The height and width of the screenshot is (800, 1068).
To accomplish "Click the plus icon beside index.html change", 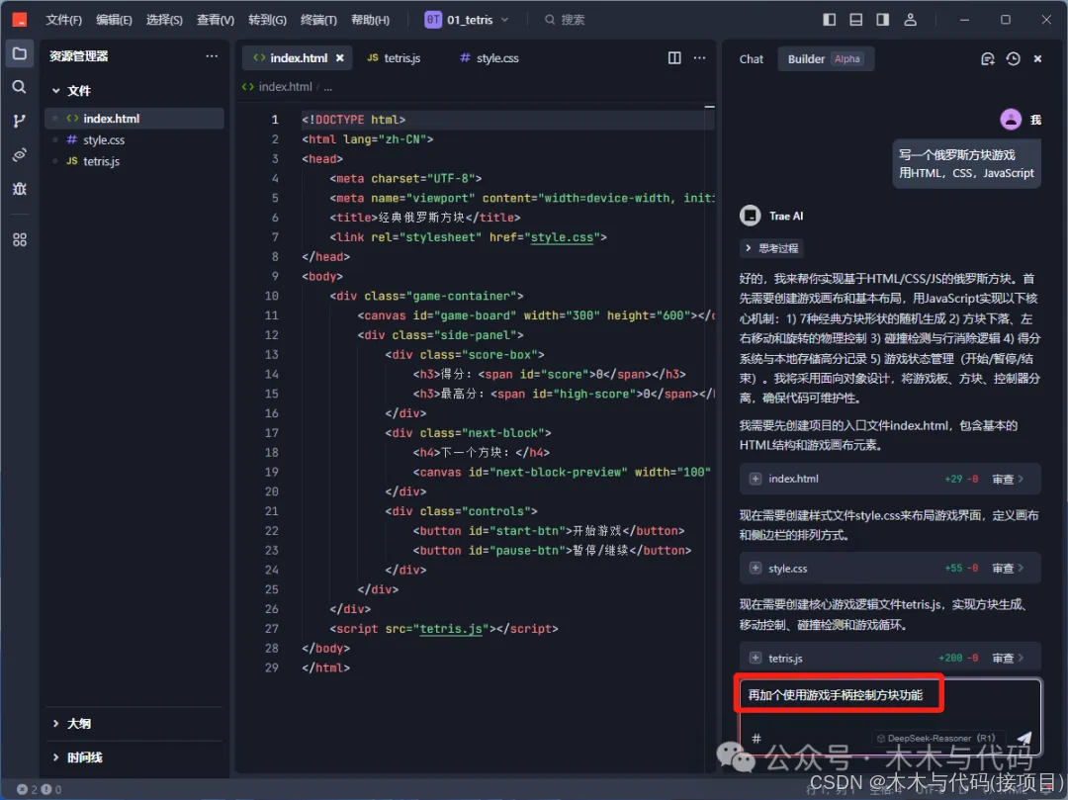I will [756, 479].
